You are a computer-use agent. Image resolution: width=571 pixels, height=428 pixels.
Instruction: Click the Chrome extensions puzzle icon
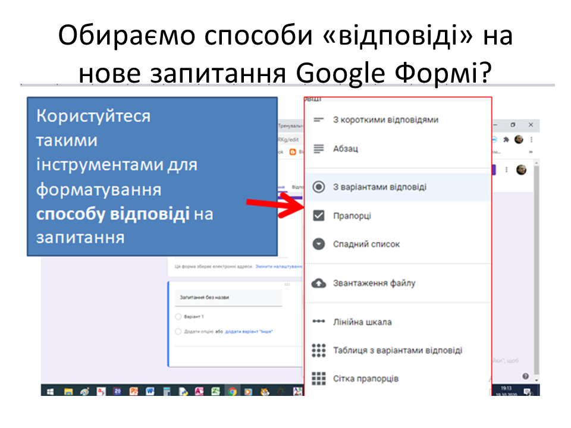click(506, 140)
